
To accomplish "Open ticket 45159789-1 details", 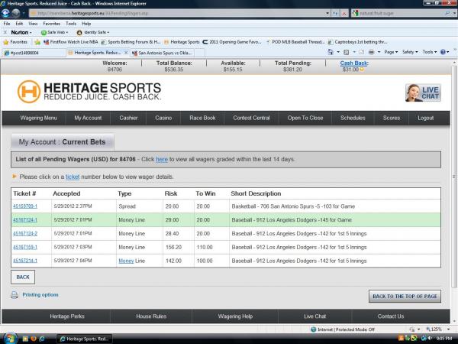I will (26, 207).
